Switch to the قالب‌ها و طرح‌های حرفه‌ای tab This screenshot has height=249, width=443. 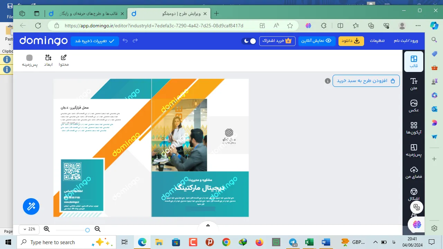pos(87,14)
